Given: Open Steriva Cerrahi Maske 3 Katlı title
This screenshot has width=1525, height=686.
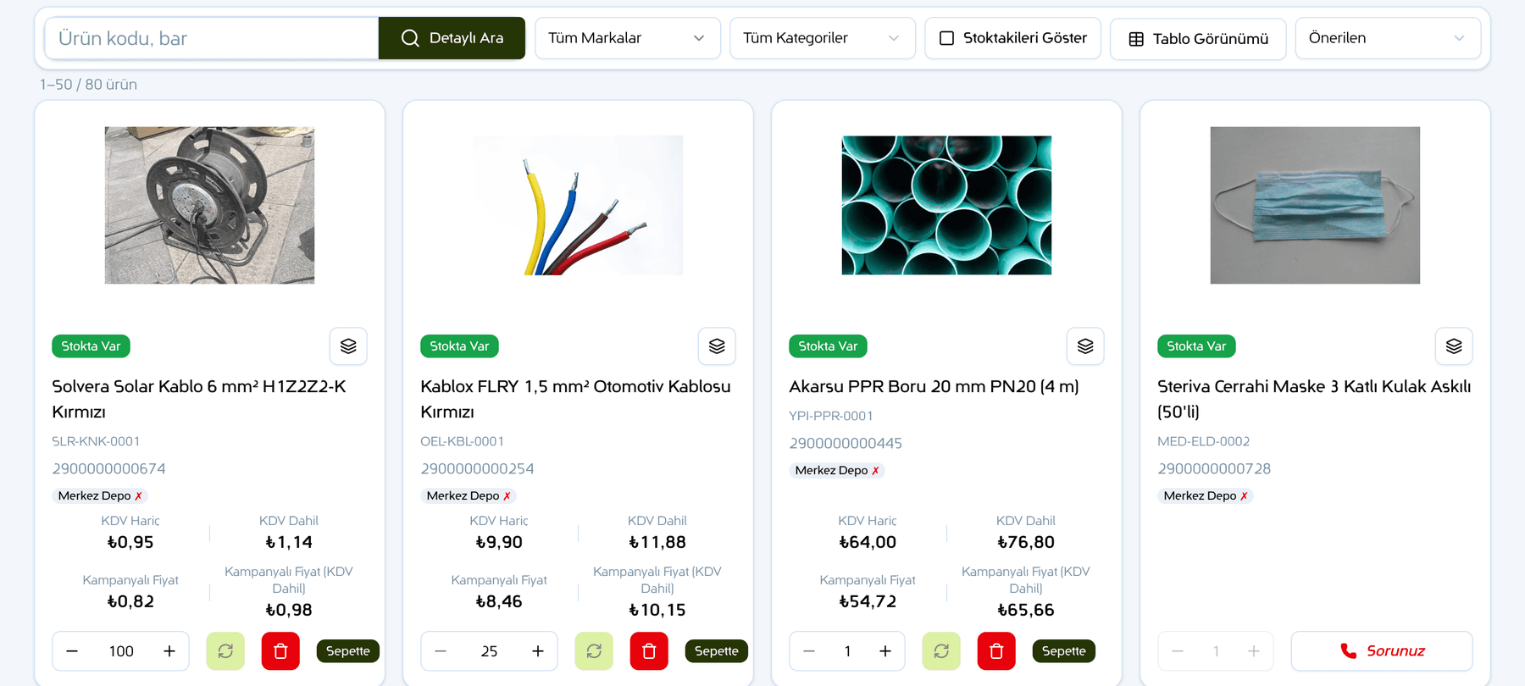Looking at the screenshot, I should (x=1314, y=399).
